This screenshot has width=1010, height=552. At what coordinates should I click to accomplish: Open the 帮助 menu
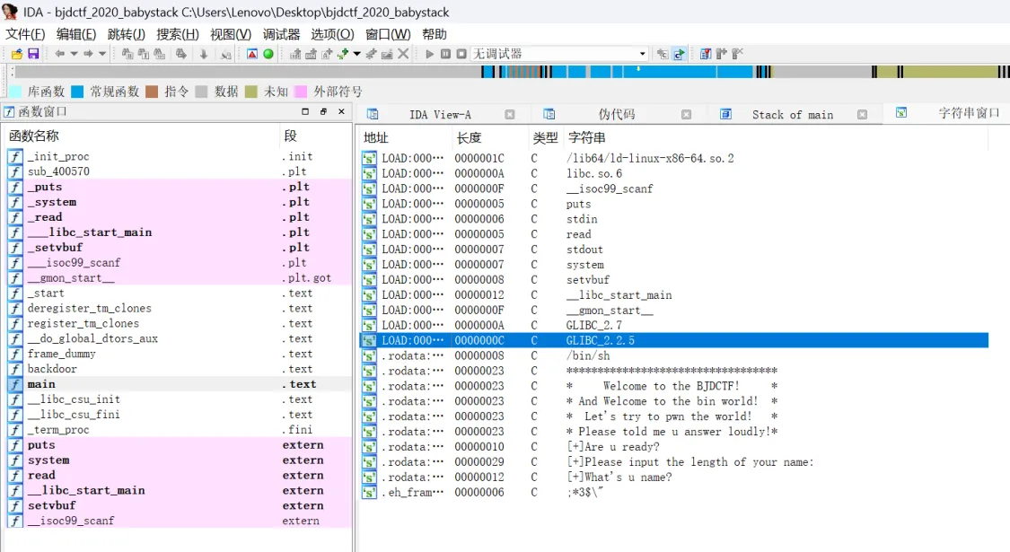435,34
